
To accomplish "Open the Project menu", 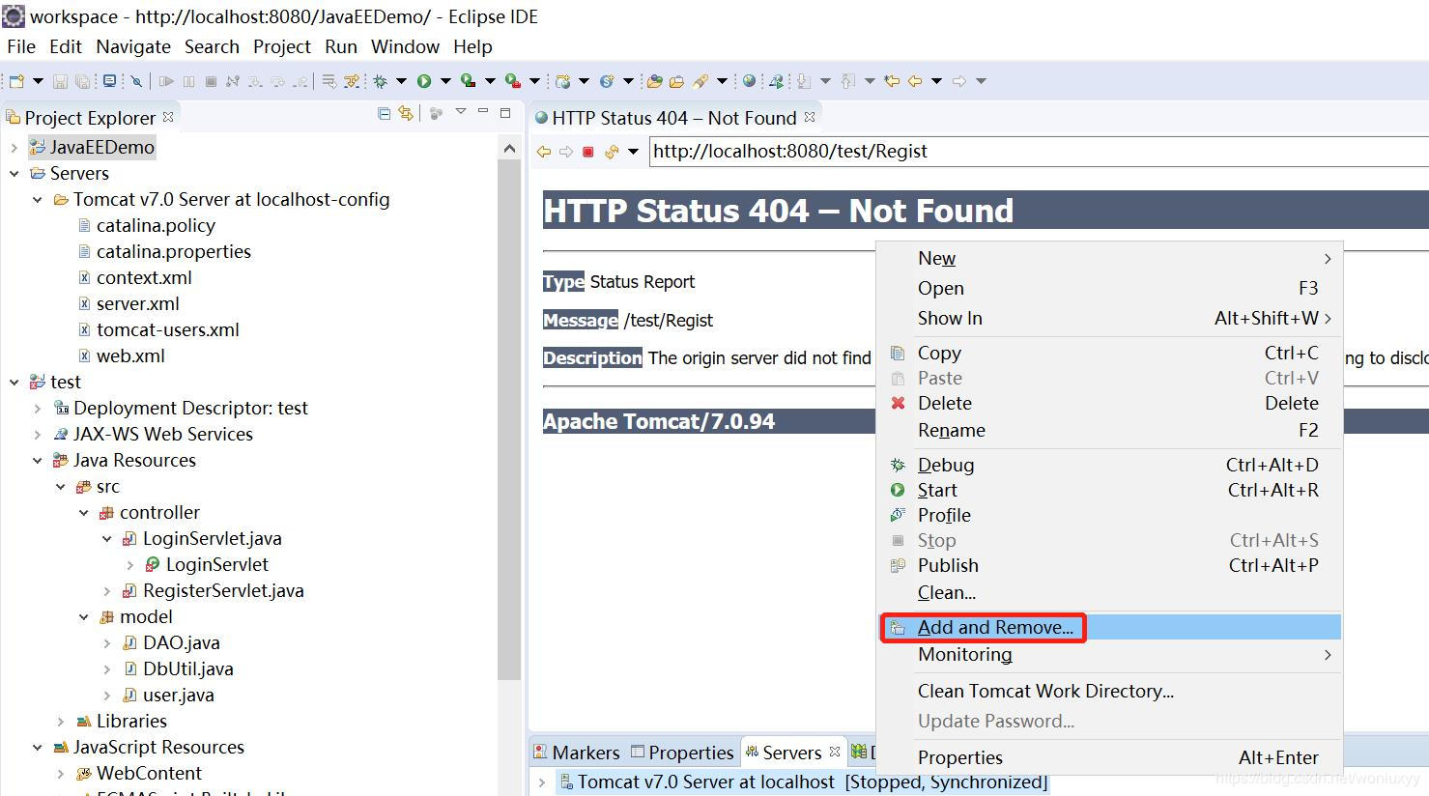I will [282, 46].
